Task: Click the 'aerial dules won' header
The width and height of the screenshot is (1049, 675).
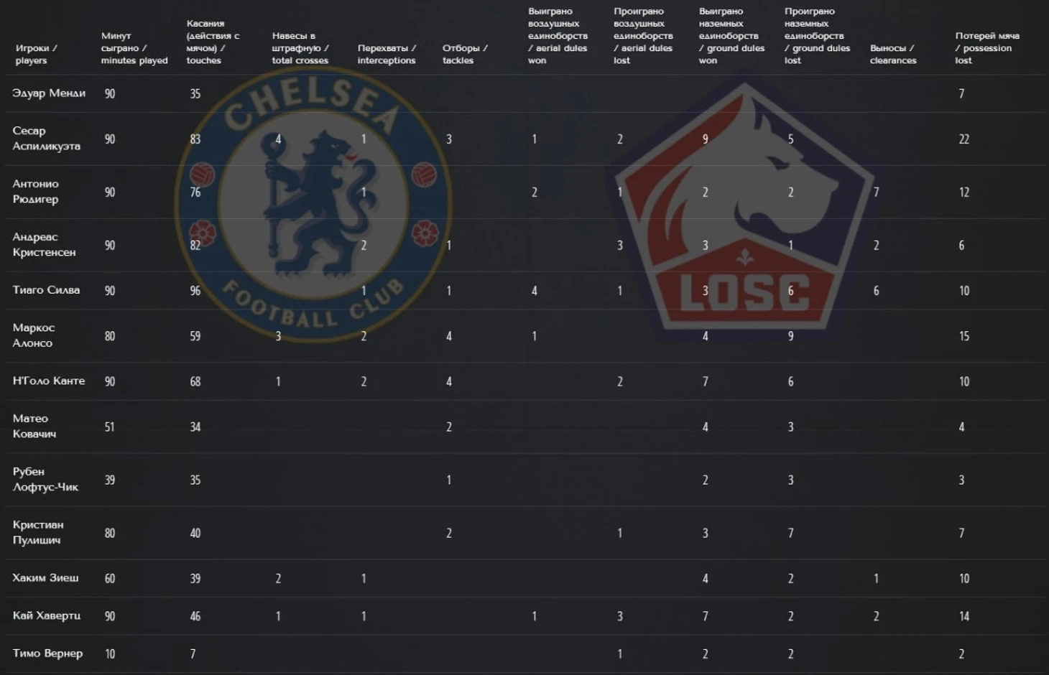Action: [558, 36]
